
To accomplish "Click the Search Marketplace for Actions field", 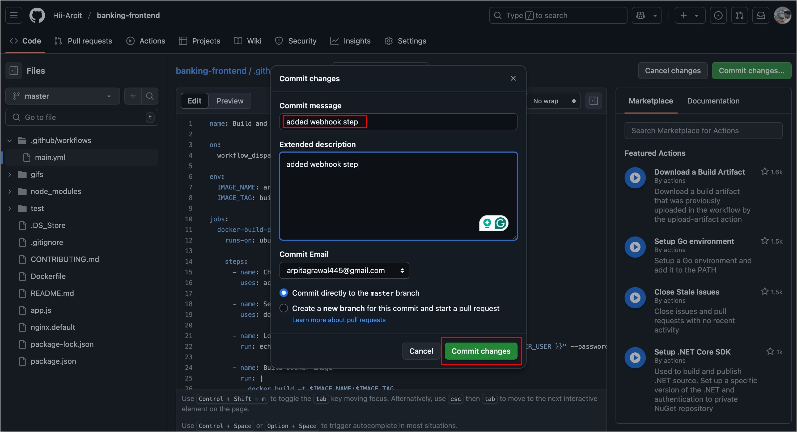I will 703,131.
